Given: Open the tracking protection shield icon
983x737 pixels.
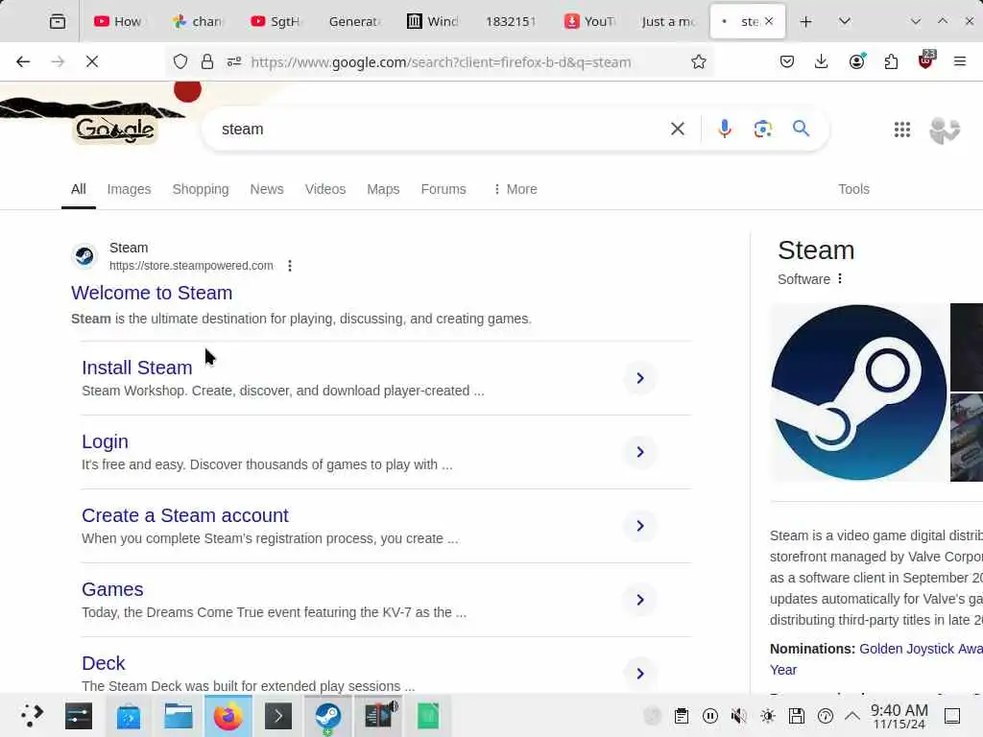Looking at the screenshot, I should point(180,61).
